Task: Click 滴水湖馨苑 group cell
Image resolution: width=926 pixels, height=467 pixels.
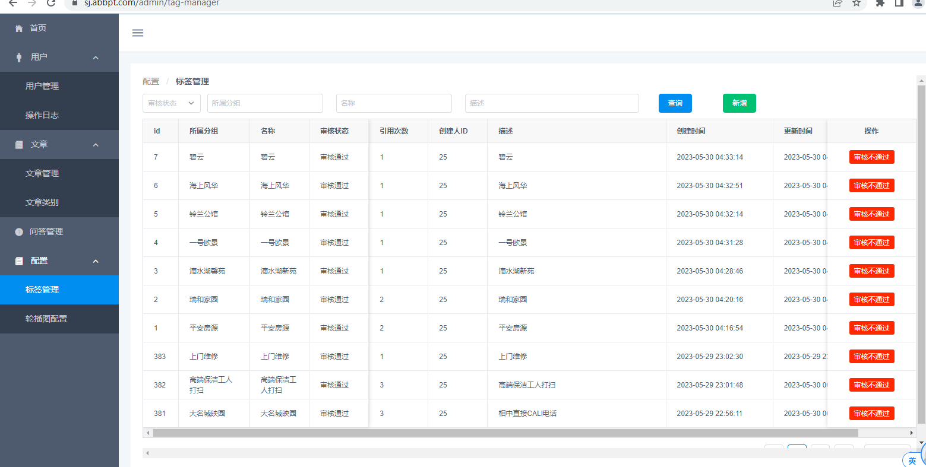Action: point(207,271)
